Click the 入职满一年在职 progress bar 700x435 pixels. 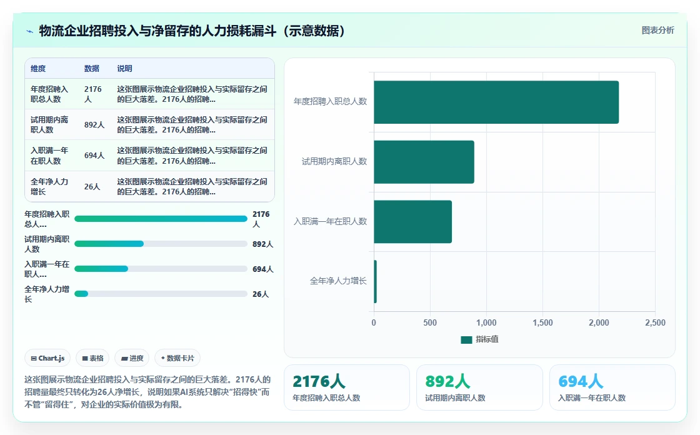click(x=161, y=269)
